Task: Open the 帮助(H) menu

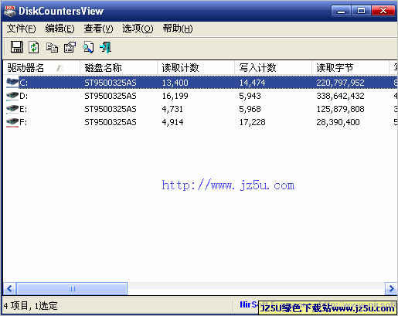Action: (x=178, y=29)
